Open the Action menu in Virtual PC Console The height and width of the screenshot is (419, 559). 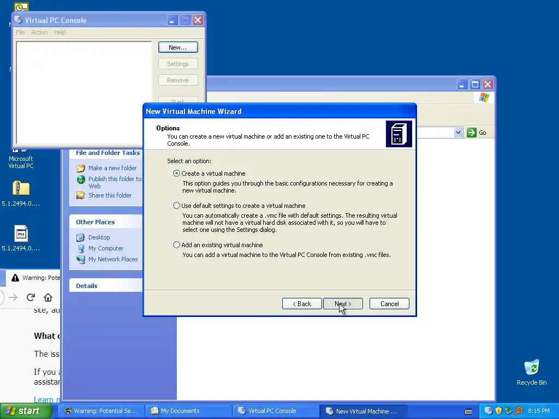(x=39, y=32)
